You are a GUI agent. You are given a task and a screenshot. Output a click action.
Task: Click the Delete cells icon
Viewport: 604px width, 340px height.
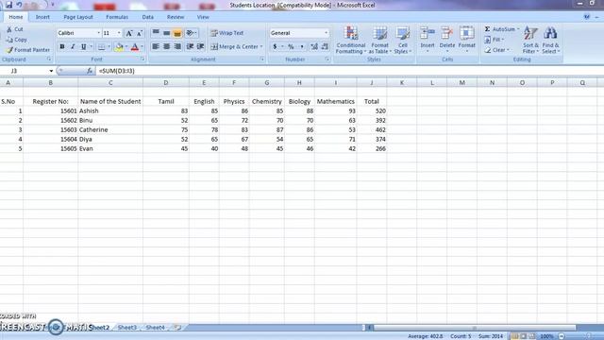[x=446, y=34]
